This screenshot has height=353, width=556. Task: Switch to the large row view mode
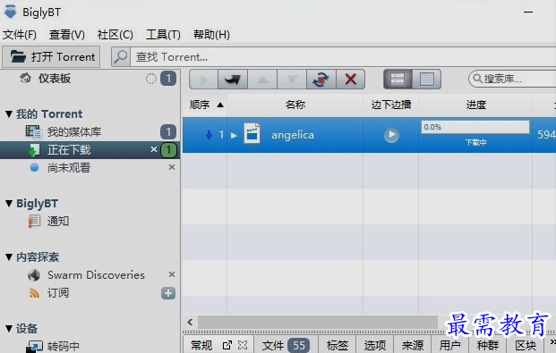398,79
